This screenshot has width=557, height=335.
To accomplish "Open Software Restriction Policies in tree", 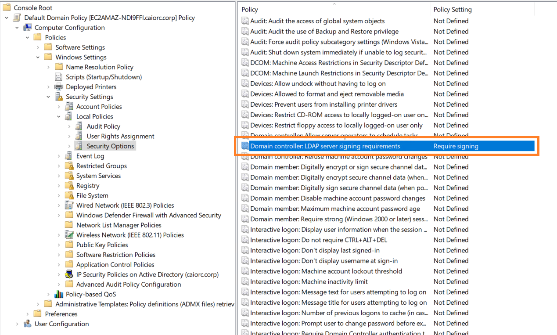I will pos(116,255).
